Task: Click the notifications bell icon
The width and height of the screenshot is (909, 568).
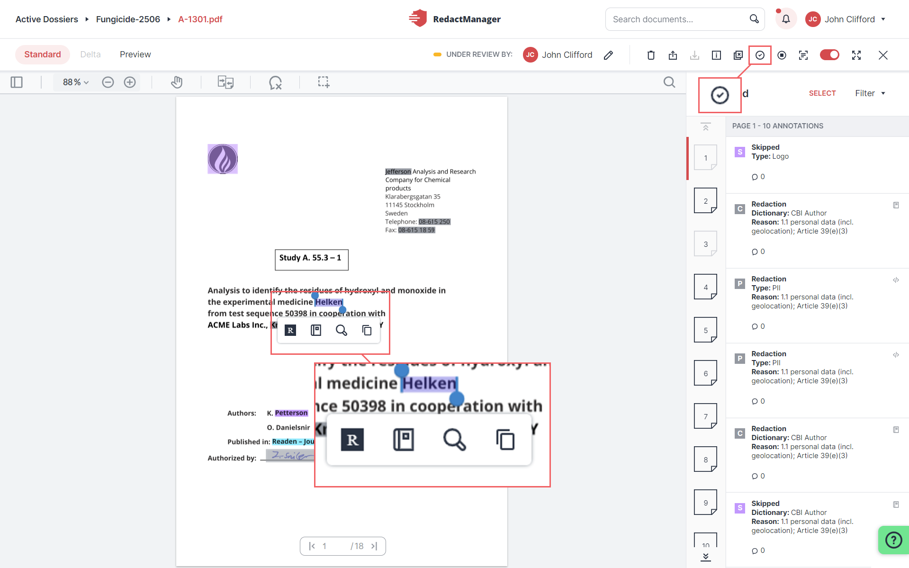Action: (x=786, y=19)
